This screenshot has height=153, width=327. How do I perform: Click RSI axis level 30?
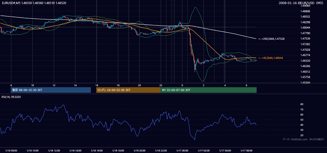(x=302, y=130)
